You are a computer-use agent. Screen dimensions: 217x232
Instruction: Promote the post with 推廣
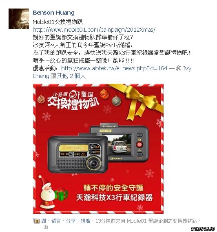(x=85, y=221)
